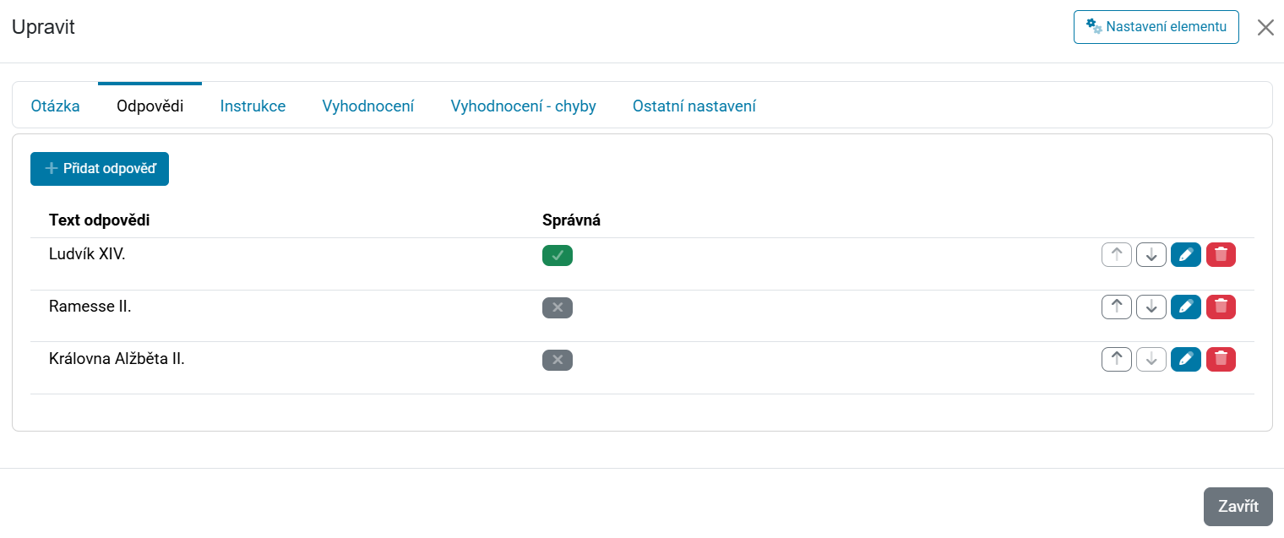Delete the Ramesse II. answer

(1221, 307)
